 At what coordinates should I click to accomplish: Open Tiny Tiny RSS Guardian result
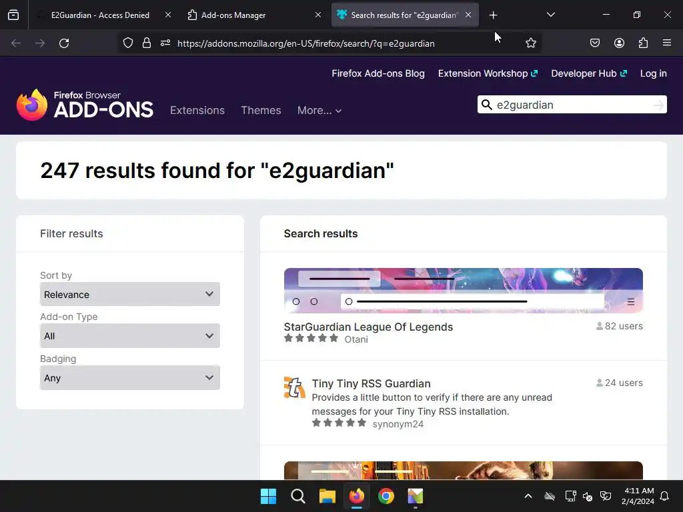coord(371,383)
